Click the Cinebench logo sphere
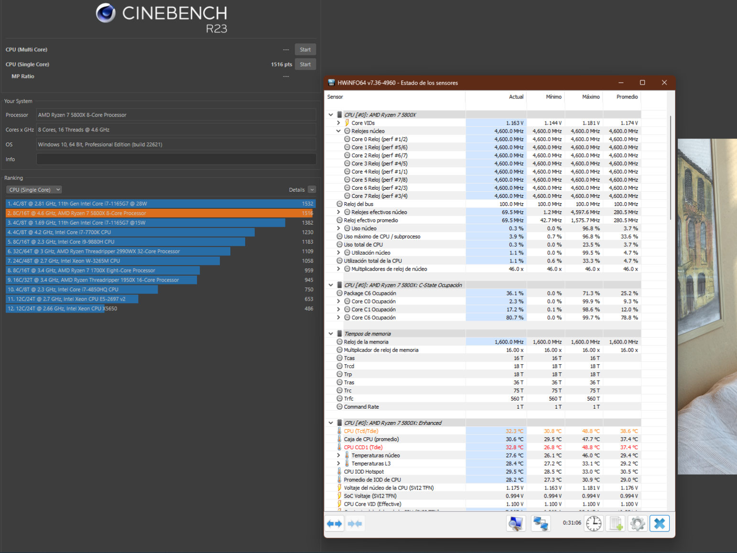The width and height of the screenshot is (737, 553). pyautogui.click(x=106, y=13)
